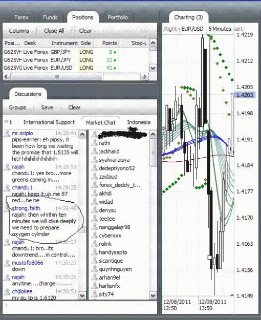Switch to Indonesia chat room
The image size is (261, 320).
(x=139, y=122)
